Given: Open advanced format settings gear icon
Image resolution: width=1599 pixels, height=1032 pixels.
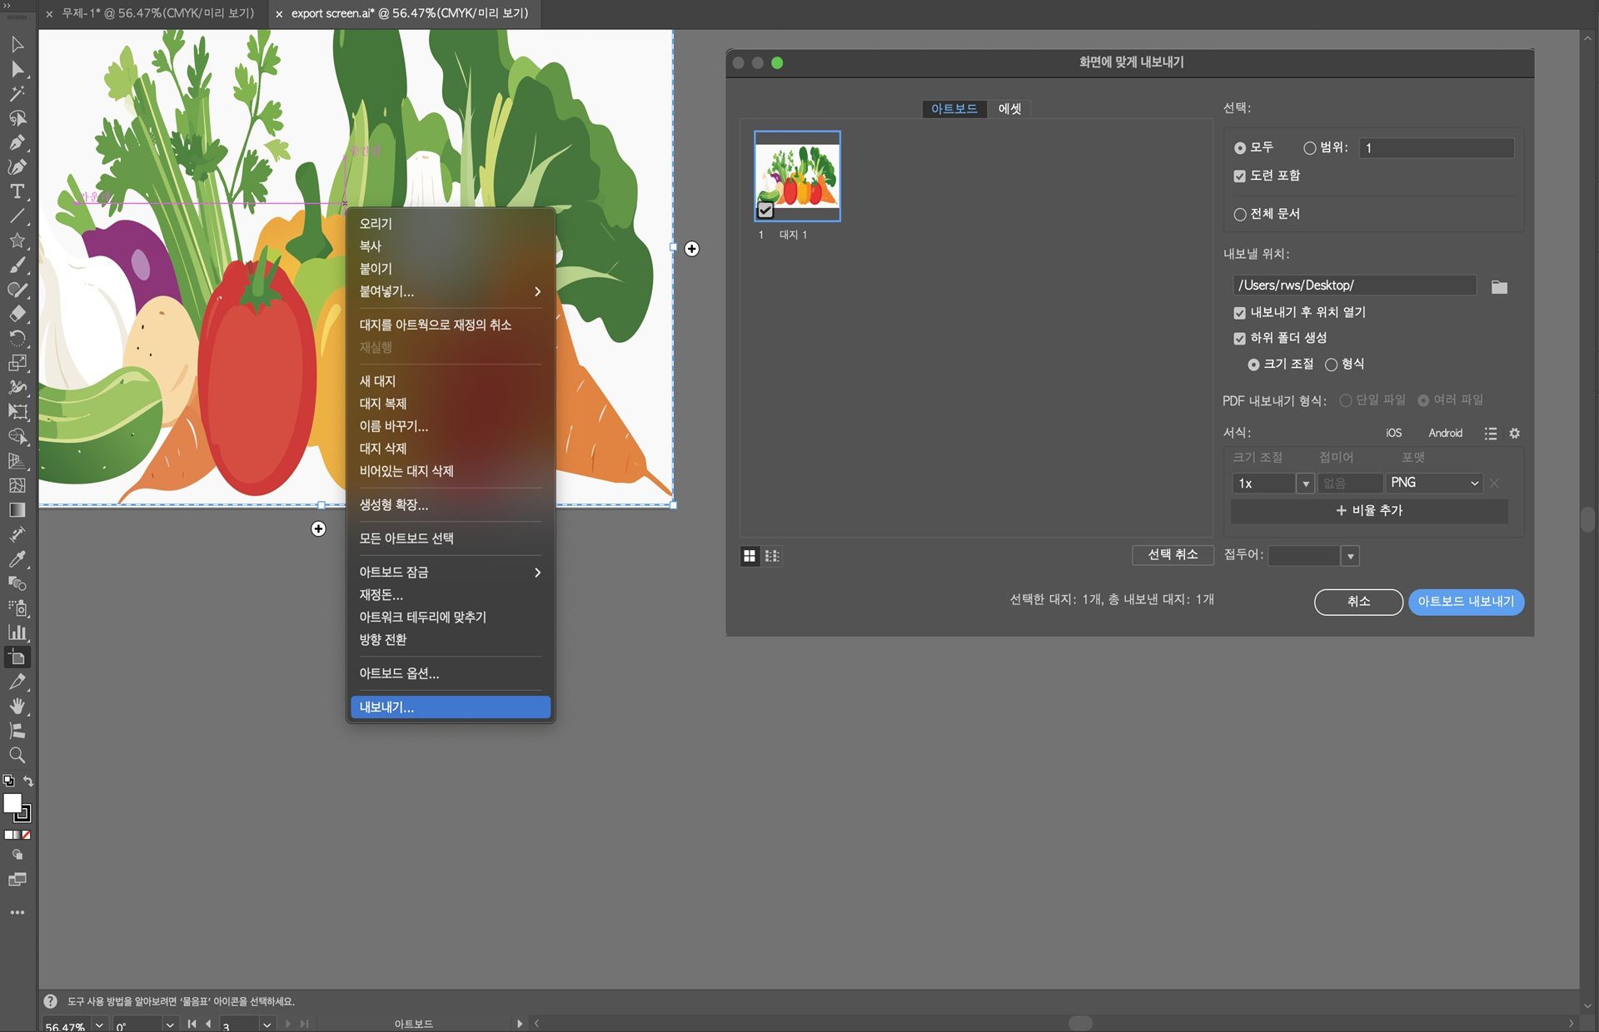Looking at the screenshot, I should [1514, 434].
